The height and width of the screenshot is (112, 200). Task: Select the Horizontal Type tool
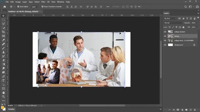(x=3, y=81)
